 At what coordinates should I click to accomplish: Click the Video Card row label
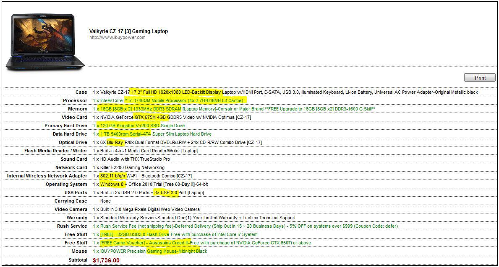pyautogui.click(x=74, y=117)
